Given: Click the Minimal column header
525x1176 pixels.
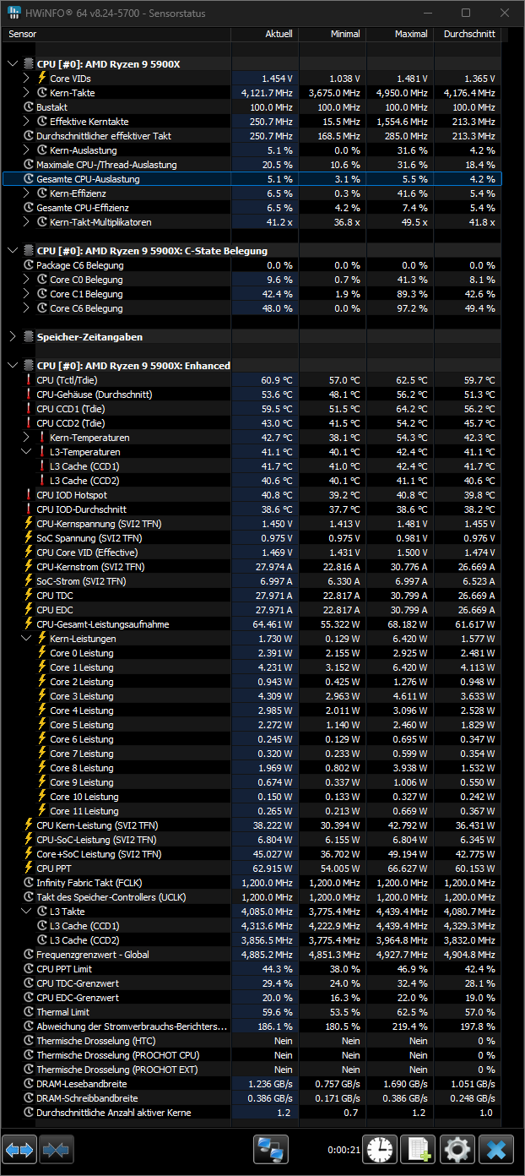Looking at the screenshot, I should tap(332, 35).
